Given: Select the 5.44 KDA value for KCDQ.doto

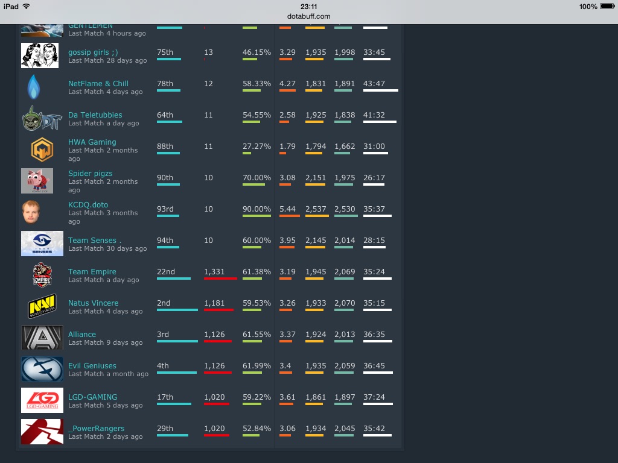Looking at the screenshot, I should pos(287,209).
